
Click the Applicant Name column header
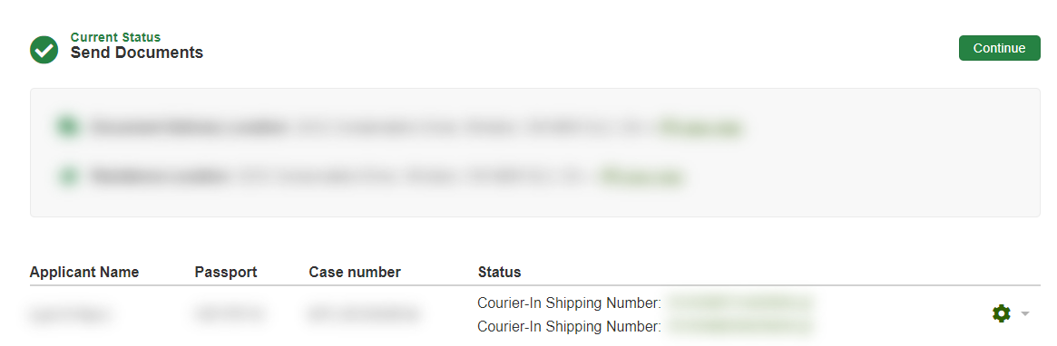(x=84, y=272)
